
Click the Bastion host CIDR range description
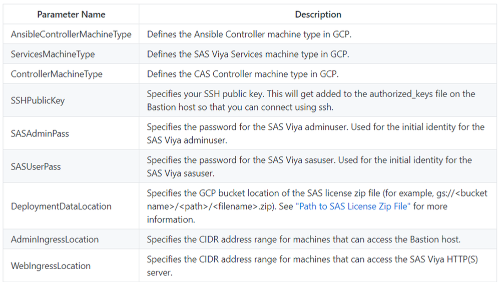tap(303, 239)
